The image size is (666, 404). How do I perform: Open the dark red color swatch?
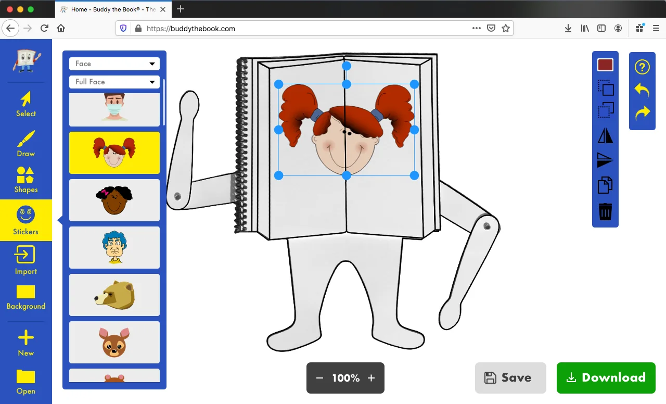[606, 65]
